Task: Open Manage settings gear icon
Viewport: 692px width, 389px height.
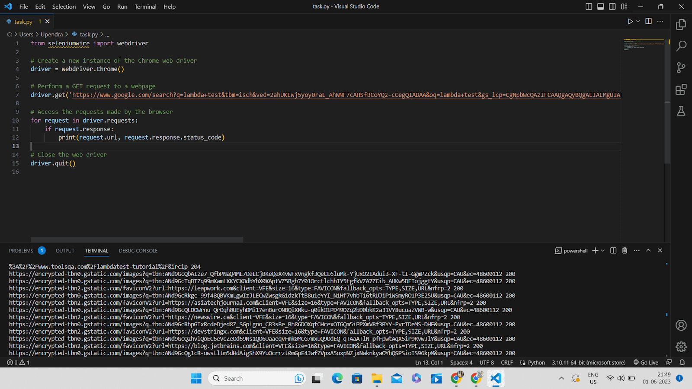Action: [x=681, y=347]
